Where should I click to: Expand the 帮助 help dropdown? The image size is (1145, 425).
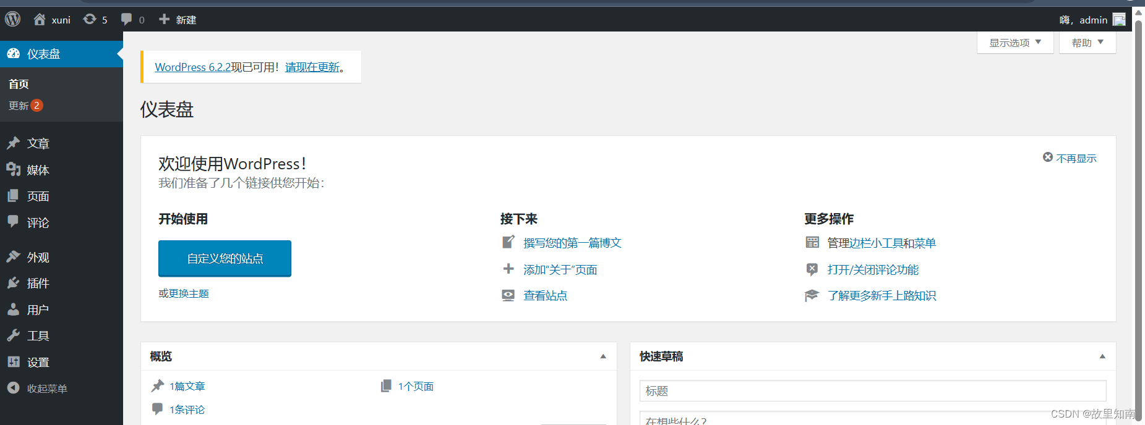click(x=1087, y=43)
